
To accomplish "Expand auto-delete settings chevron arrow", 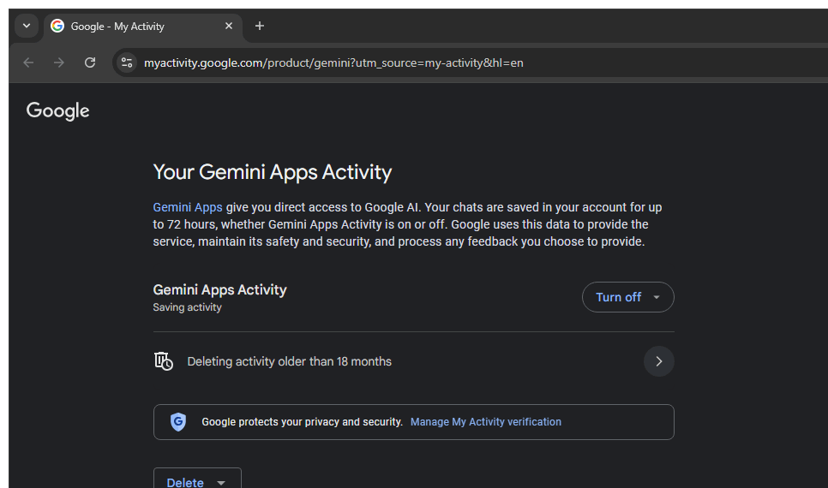I will click(658, 361).
